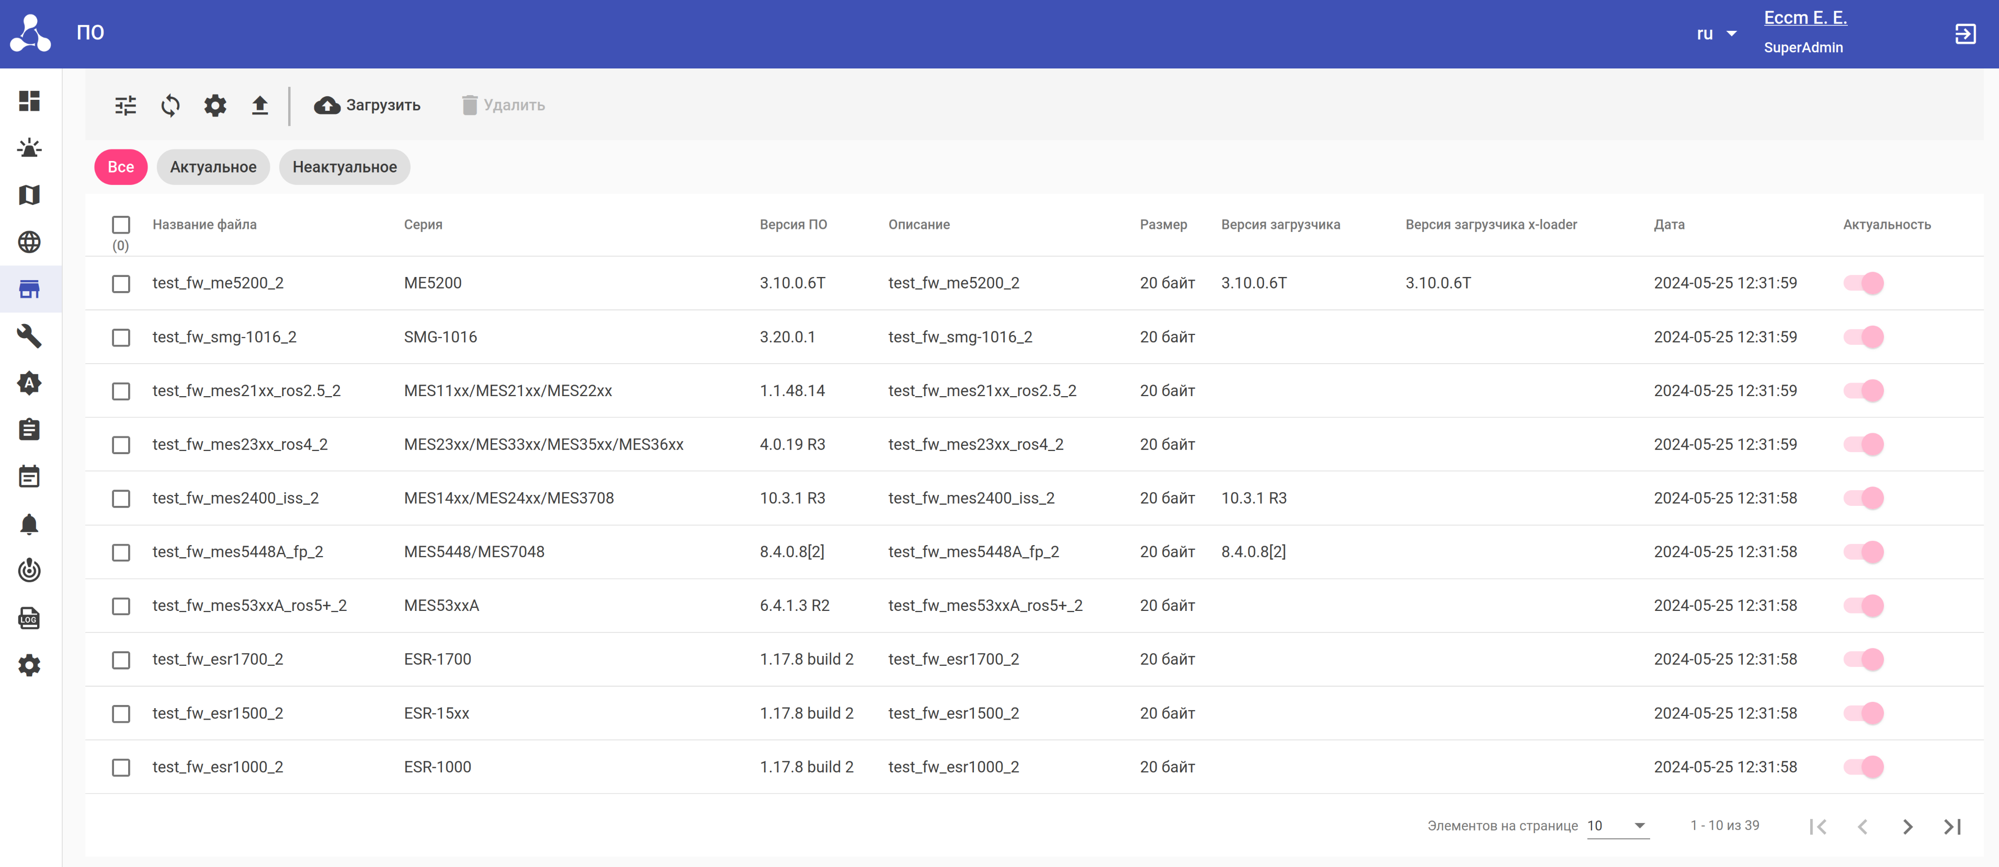Select all files with header checkbox

(121, 225)
